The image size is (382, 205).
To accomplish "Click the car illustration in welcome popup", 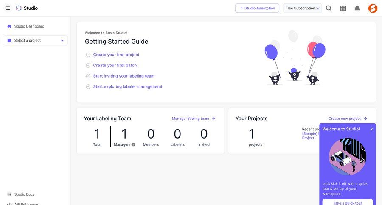I will pyautogui.click(x=347, y=157).
